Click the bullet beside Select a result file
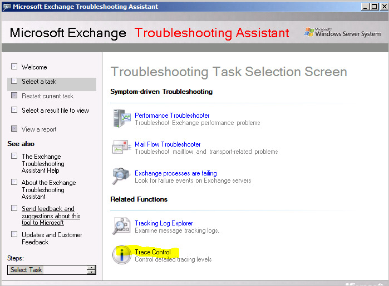Screen dimensions: 389x286 [x=14, y=110]
